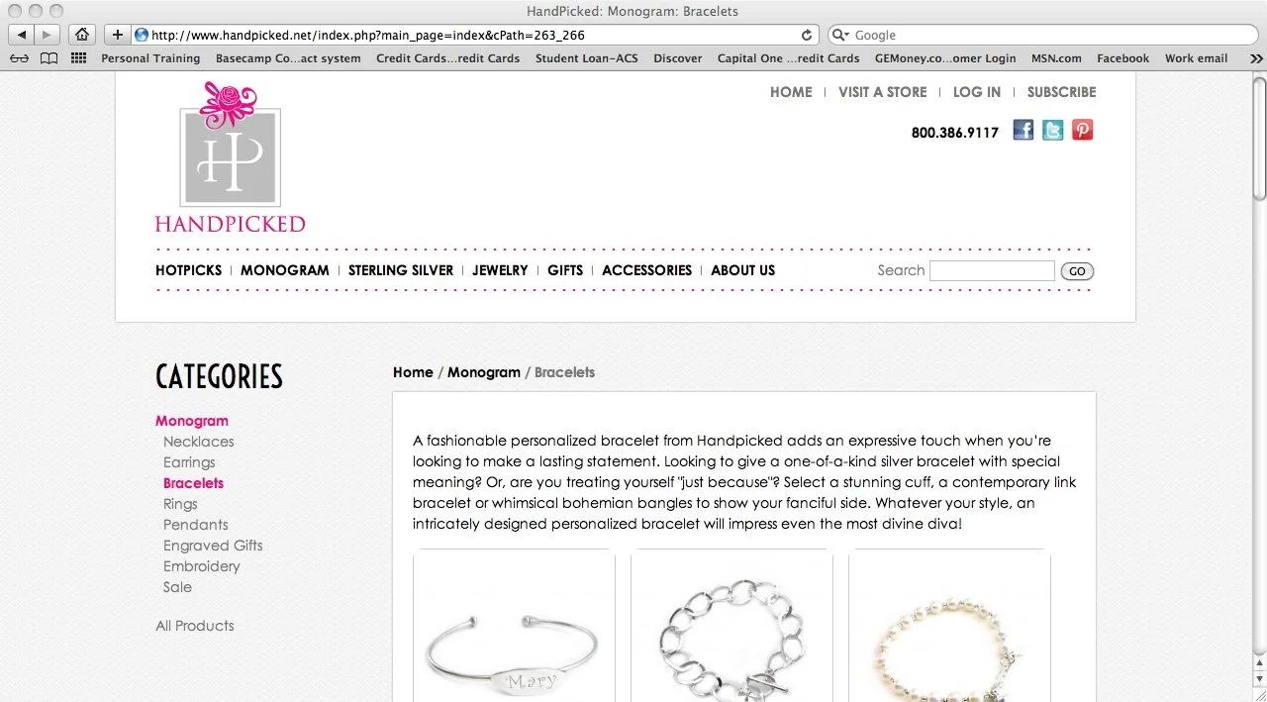Click the site Search text field

point(992,271)
